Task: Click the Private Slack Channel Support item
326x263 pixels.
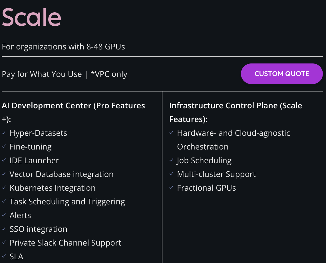Action: point(65,243)
